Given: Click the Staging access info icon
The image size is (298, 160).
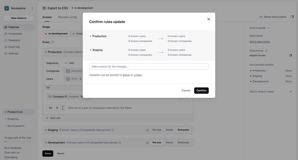Looking at the screenshot, I should (x=113, y=130).
